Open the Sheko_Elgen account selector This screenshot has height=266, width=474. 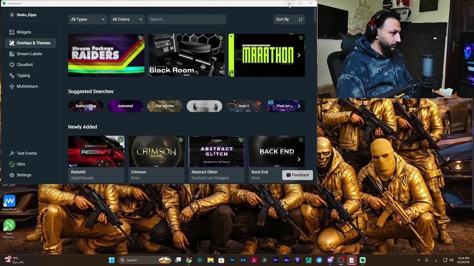(x=31, y=15)
